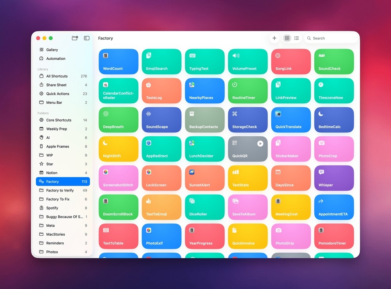Click the keyboard icon on TypingTest tile
The width and height of the screenshot is (391, 289).
[192, 56]
